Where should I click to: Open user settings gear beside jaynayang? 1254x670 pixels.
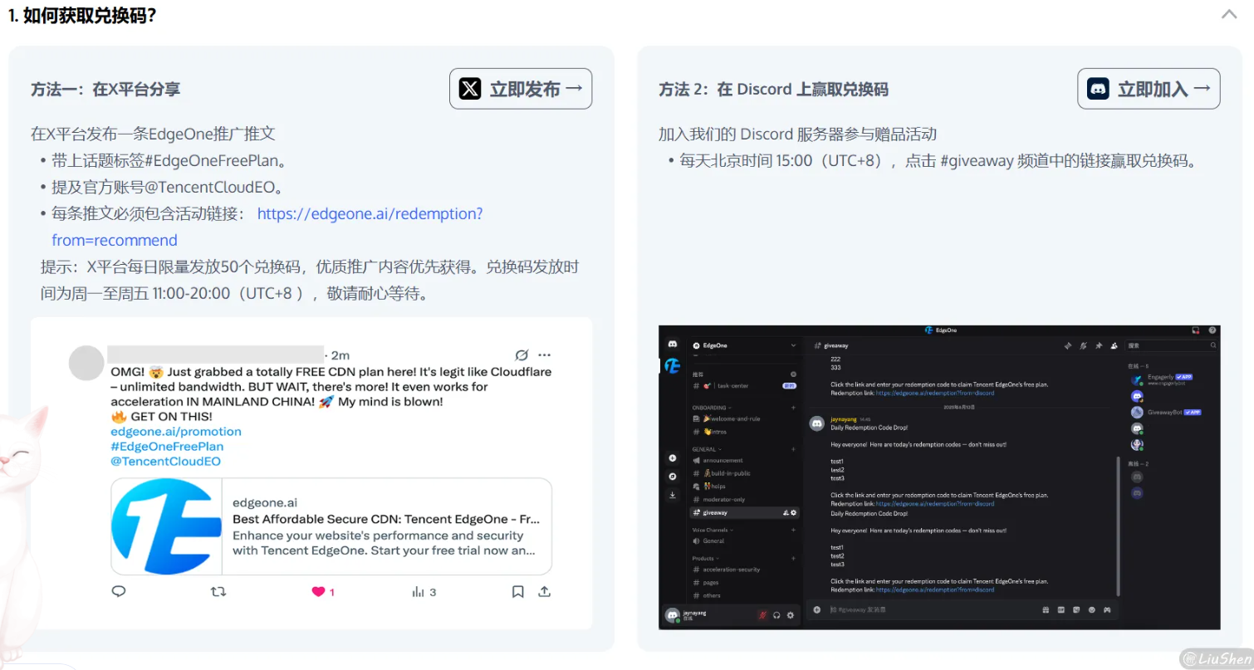click(791, 615)
